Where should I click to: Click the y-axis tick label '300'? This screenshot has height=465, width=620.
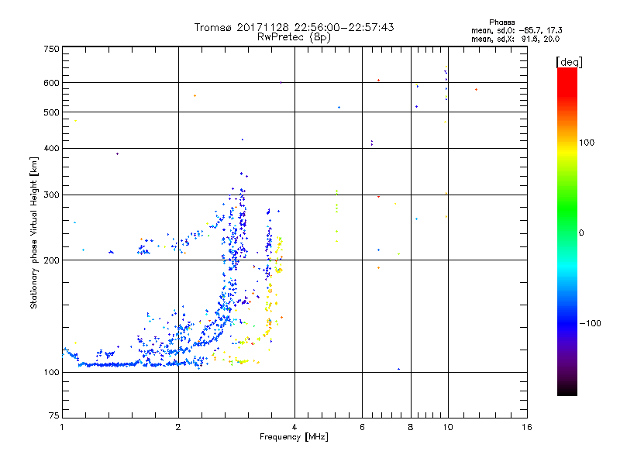pyautogui.click(x=52, y=195)
